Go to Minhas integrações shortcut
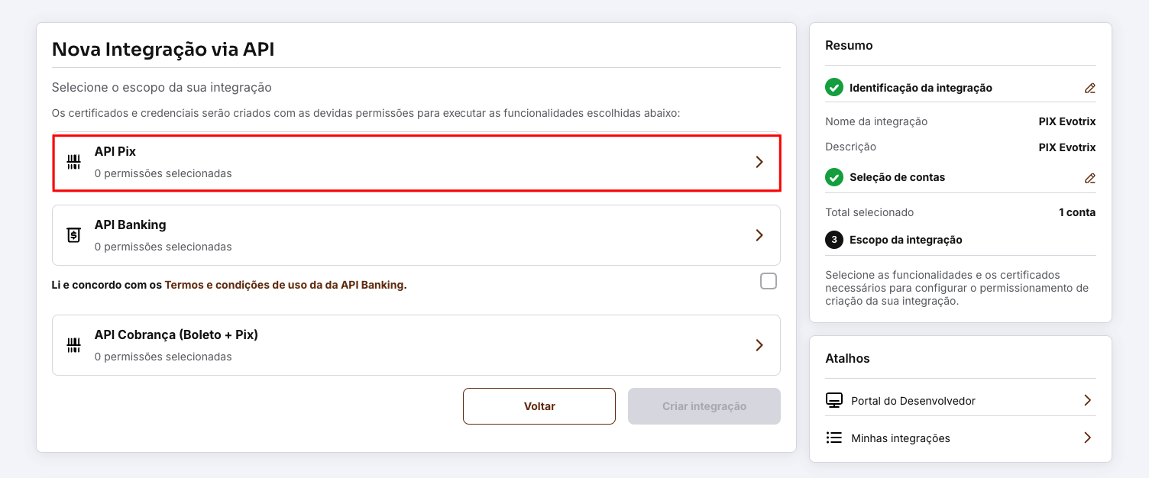Screen dimensions: 1149x478 pos(901,438)
